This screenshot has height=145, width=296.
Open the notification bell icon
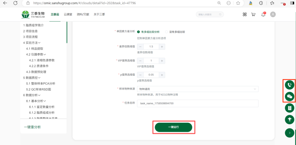263,14
